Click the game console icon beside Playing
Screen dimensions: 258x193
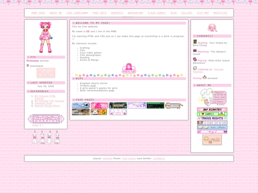pos(195,59)
